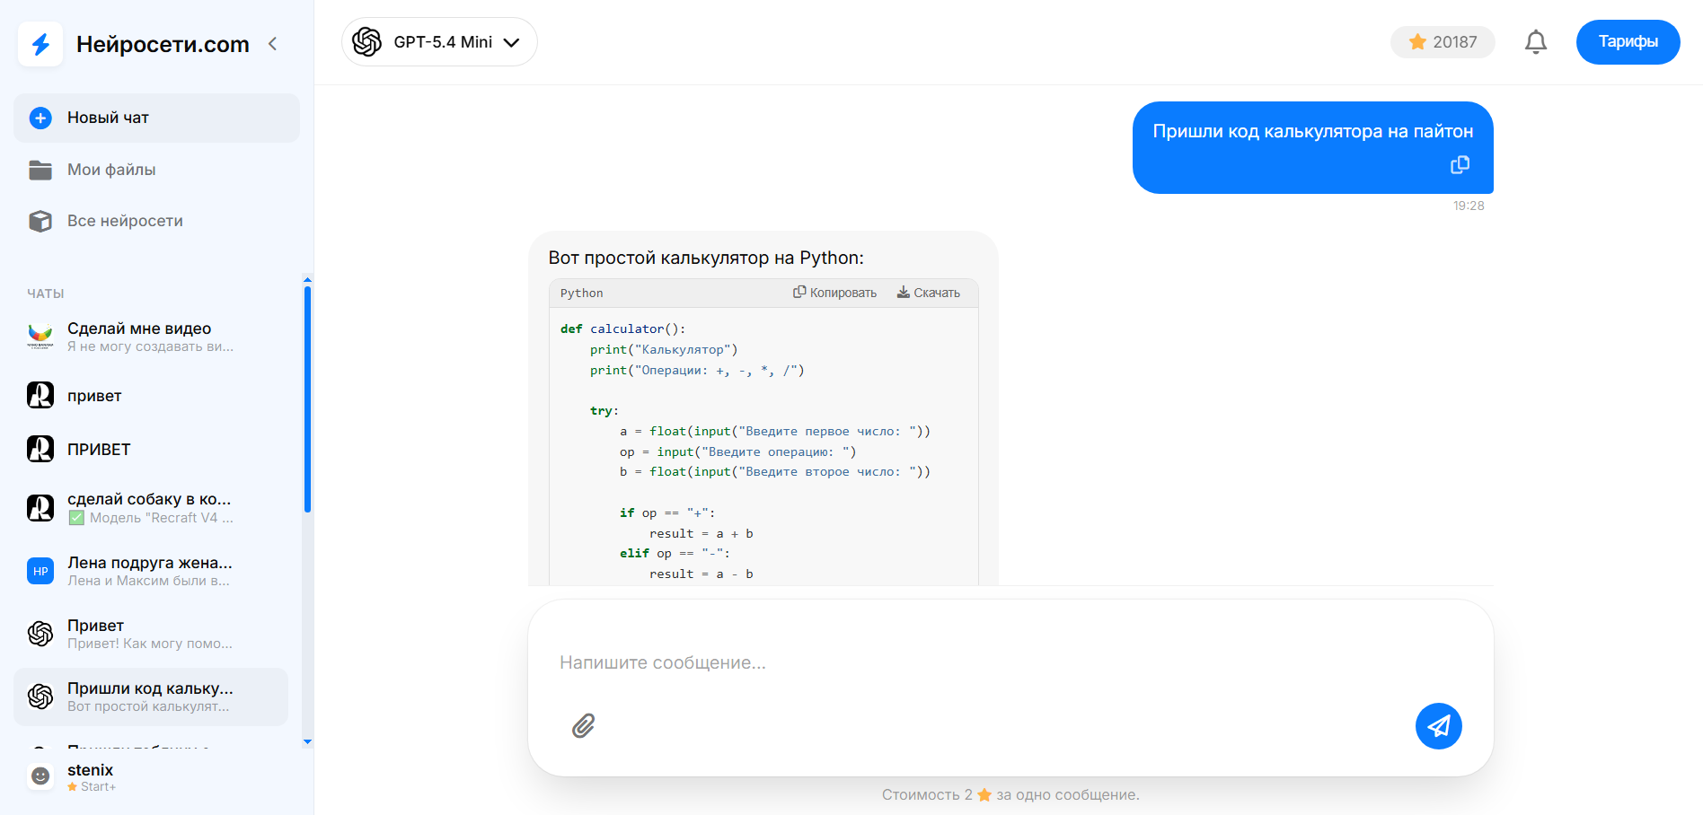Collapse the sidebar with chevron arrow
Viewport: 1703px width, 815px height.
(273, 44)
